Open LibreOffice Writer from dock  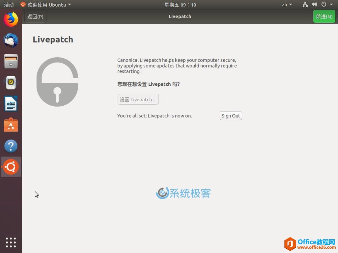(11, 104)
